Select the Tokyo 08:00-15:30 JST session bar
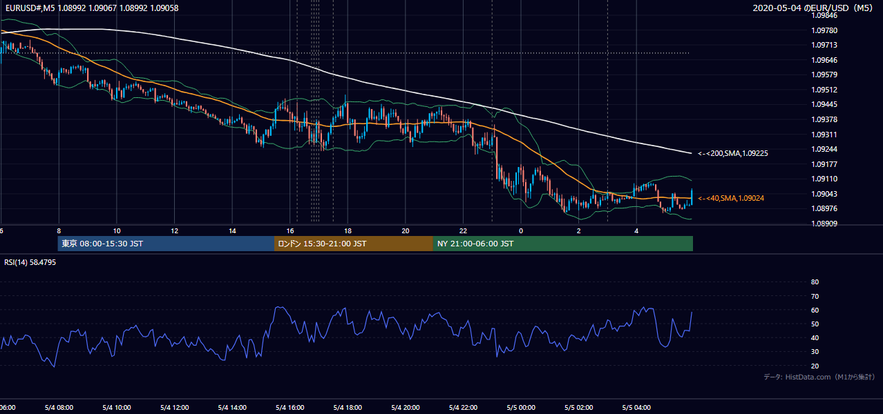This screenshot has width=883, height=414. click(x=167, y=244)
